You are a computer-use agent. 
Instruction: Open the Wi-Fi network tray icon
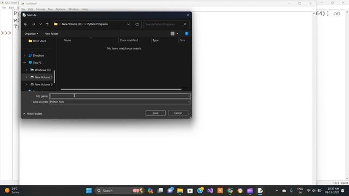[309, 191]
